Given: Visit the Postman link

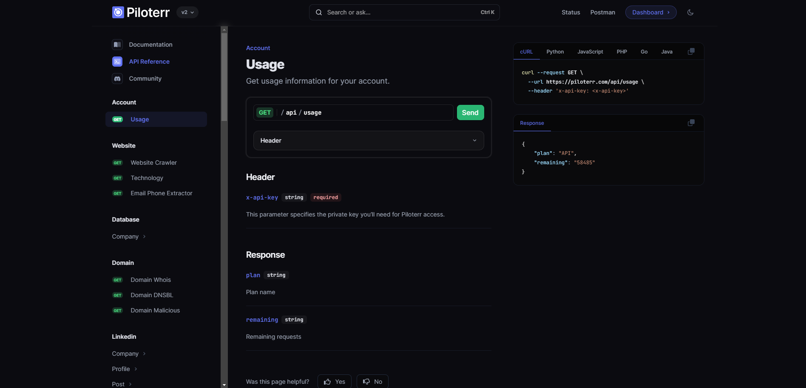Looking at the screenshot, I should [x=602, y=12].
